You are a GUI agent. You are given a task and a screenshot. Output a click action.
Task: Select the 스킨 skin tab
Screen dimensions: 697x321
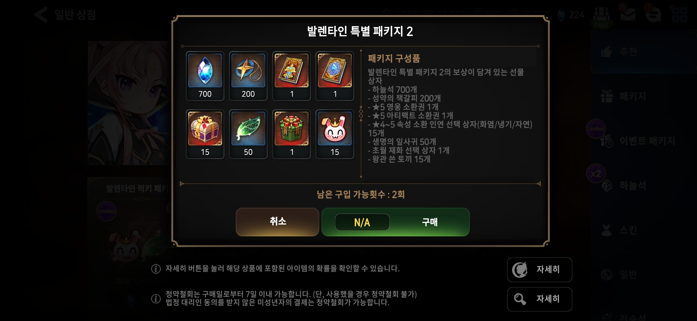coord(643,230)
